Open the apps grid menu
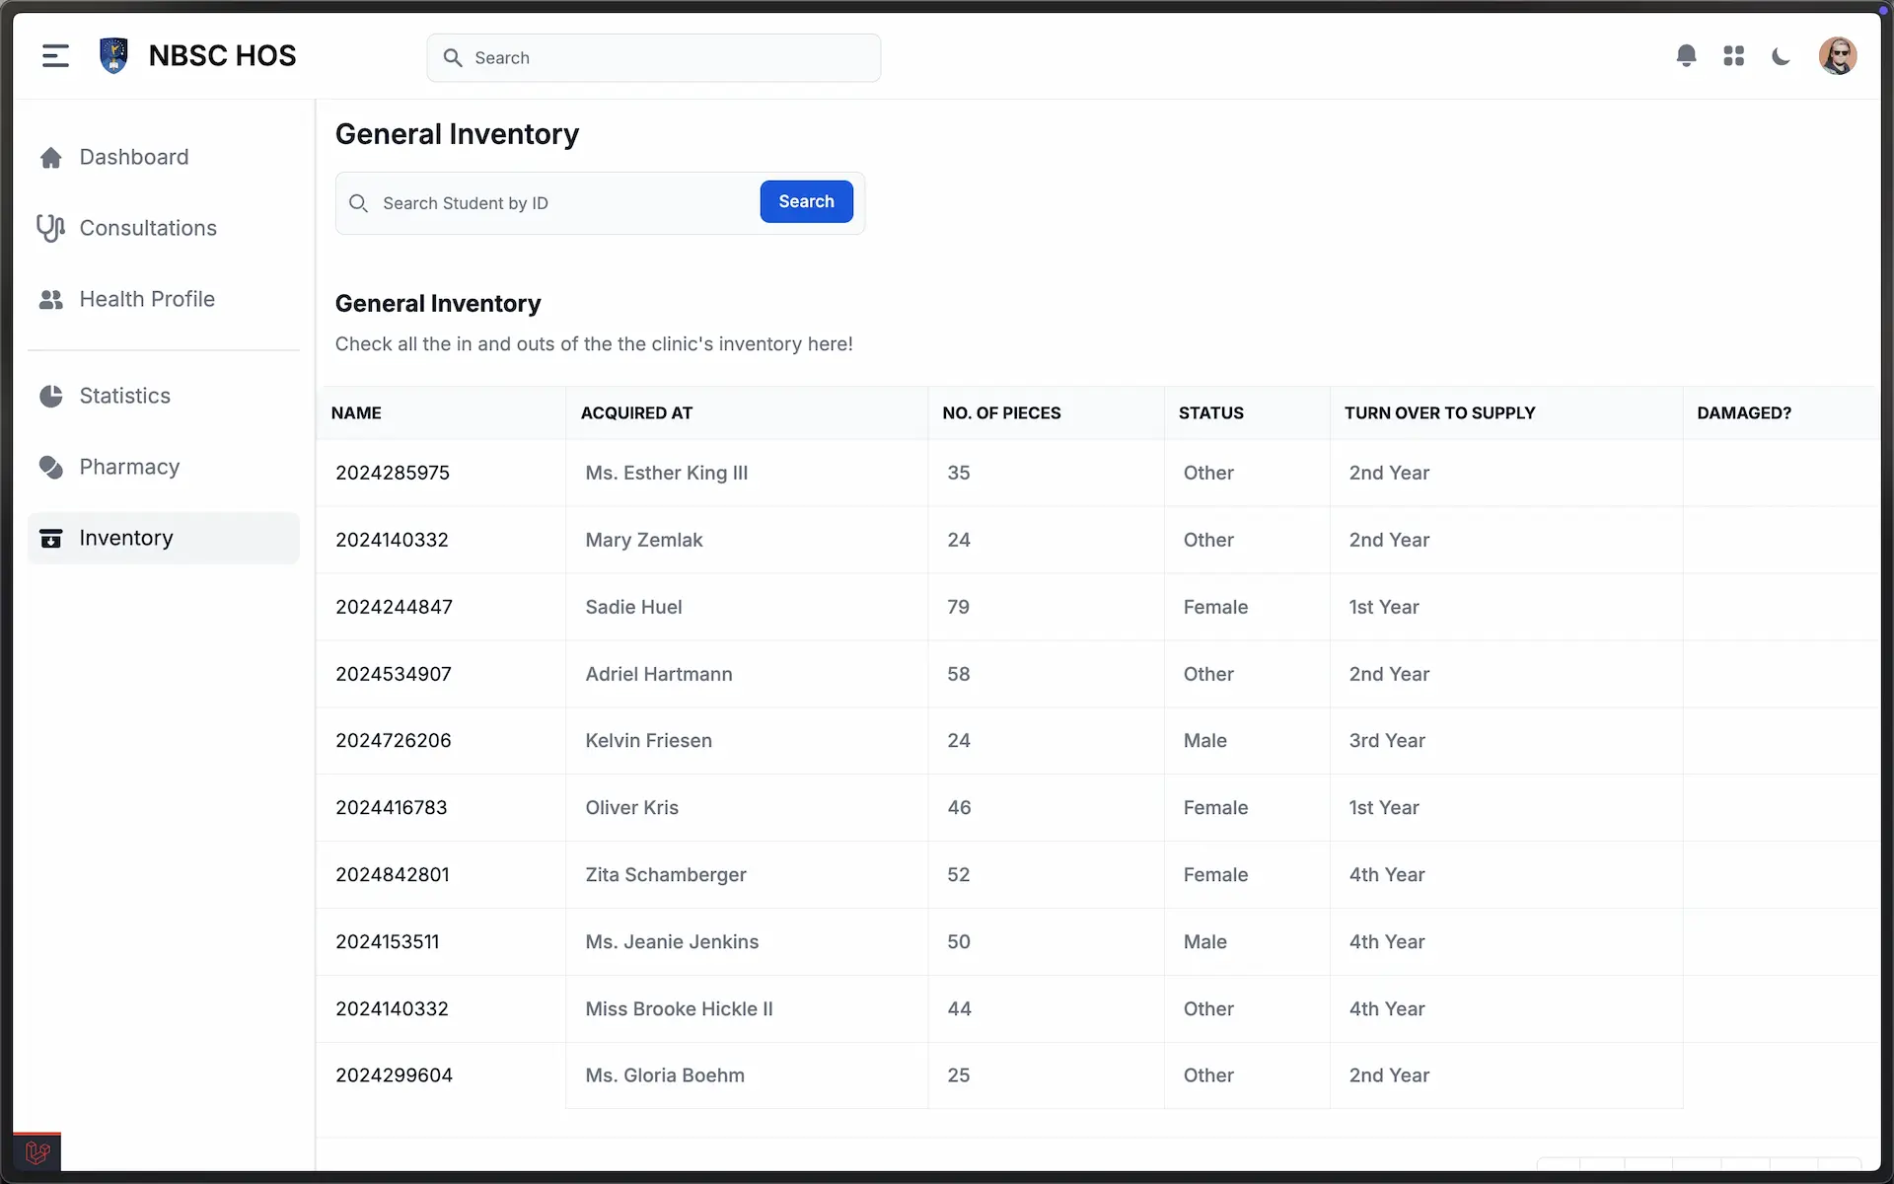Viewport: 1894px width, 1184px height. 1733,56
